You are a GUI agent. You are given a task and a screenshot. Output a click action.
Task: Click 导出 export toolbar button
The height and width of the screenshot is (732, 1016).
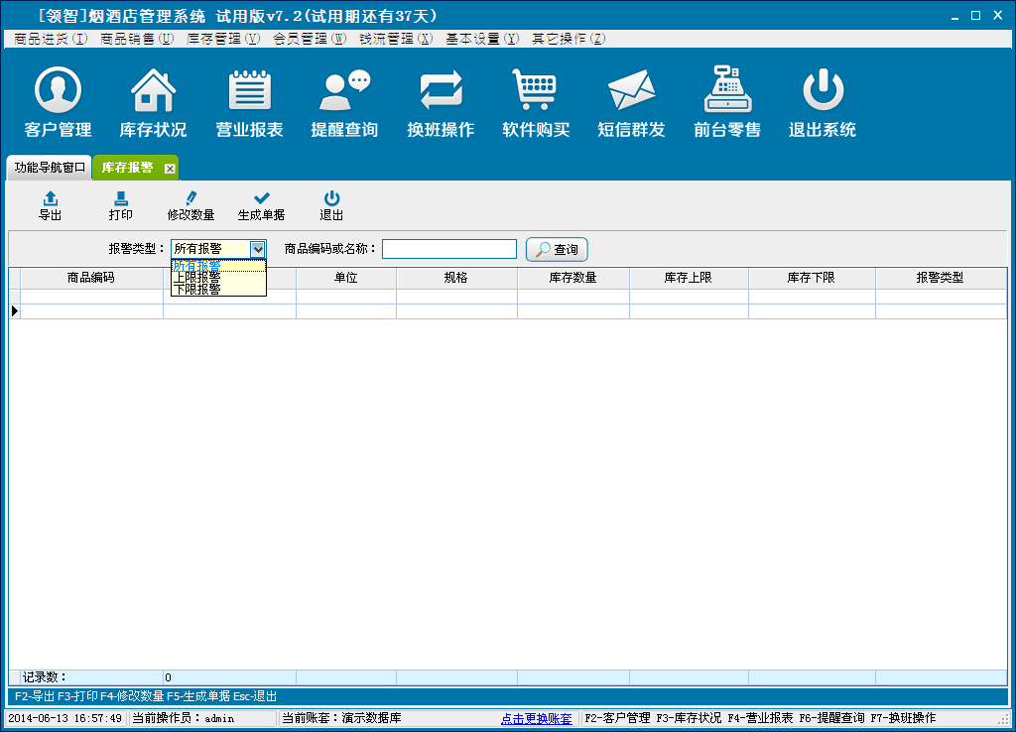pos(50,205)
